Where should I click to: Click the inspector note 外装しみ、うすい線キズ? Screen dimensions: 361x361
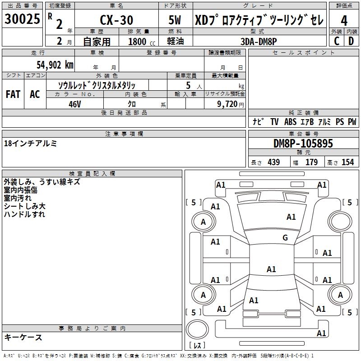[x=42, y=182]
